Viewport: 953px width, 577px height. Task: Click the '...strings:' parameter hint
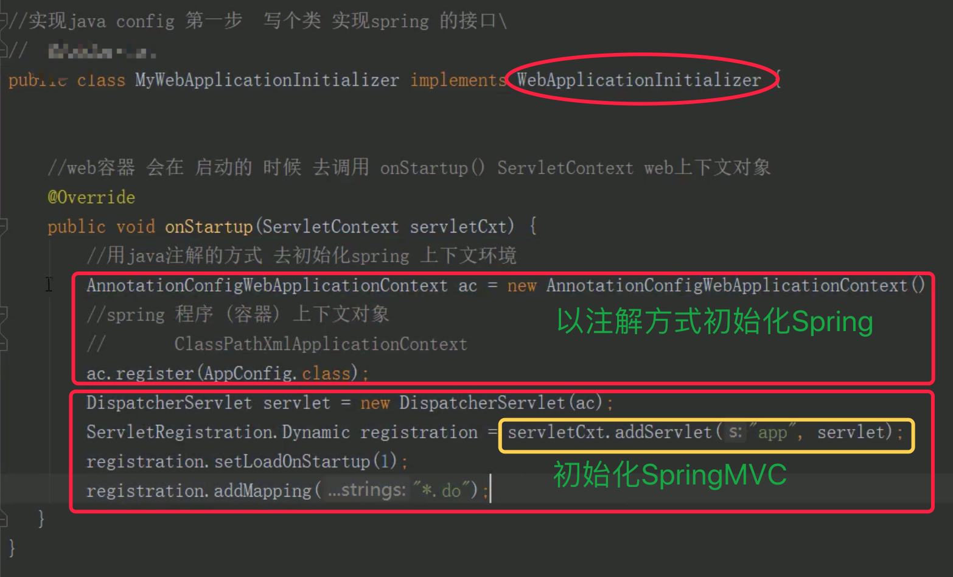click(x=366, y=490)
